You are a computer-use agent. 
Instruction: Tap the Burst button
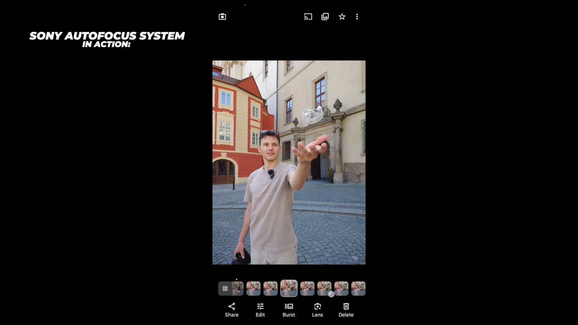coord(289,310)
